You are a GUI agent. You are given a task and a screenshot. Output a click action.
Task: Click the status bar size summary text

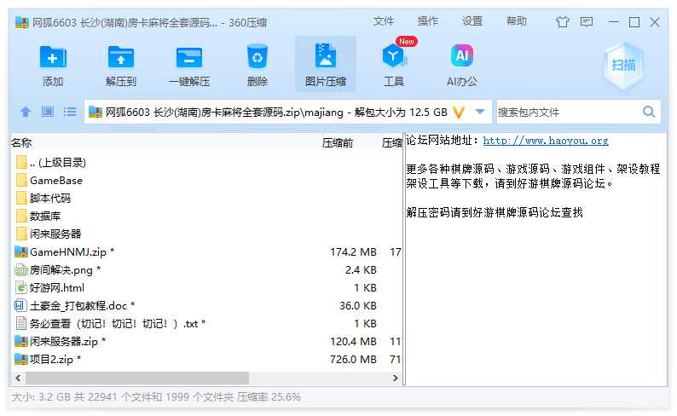pos(156,397)
